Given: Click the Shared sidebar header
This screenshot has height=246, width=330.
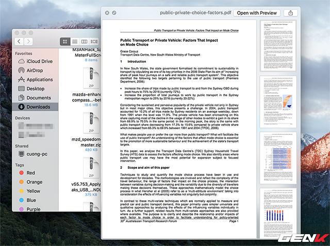Looking at the screenshot, I should tap(22, 146).
